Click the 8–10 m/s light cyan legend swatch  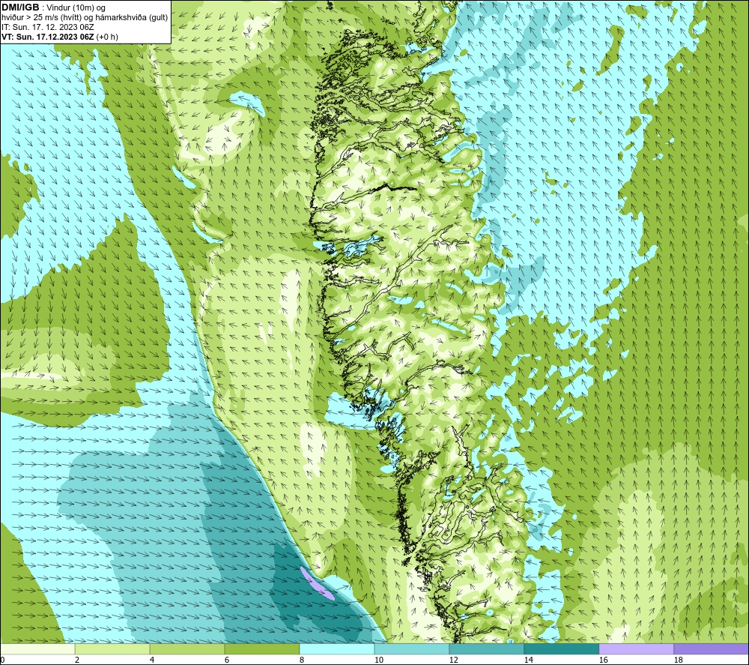pos(337,649)
